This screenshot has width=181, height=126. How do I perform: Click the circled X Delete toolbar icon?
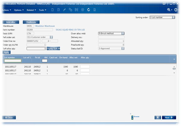pyautogui.click(x=83, y=10)
